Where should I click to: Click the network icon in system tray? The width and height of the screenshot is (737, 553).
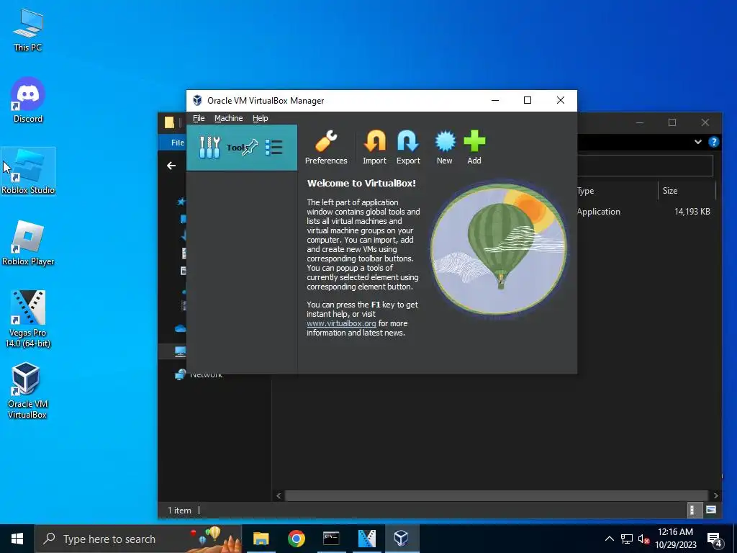(627, 539)
